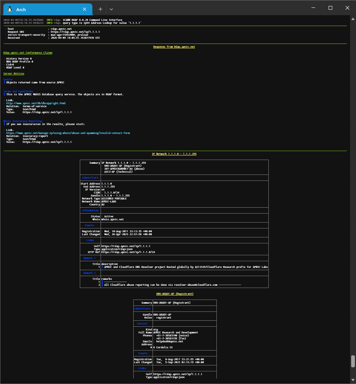Click the Network Type ASSIGNED PORTABLE value
The height and width of the screenshot is (384, 356).
[x=114, y=199]
